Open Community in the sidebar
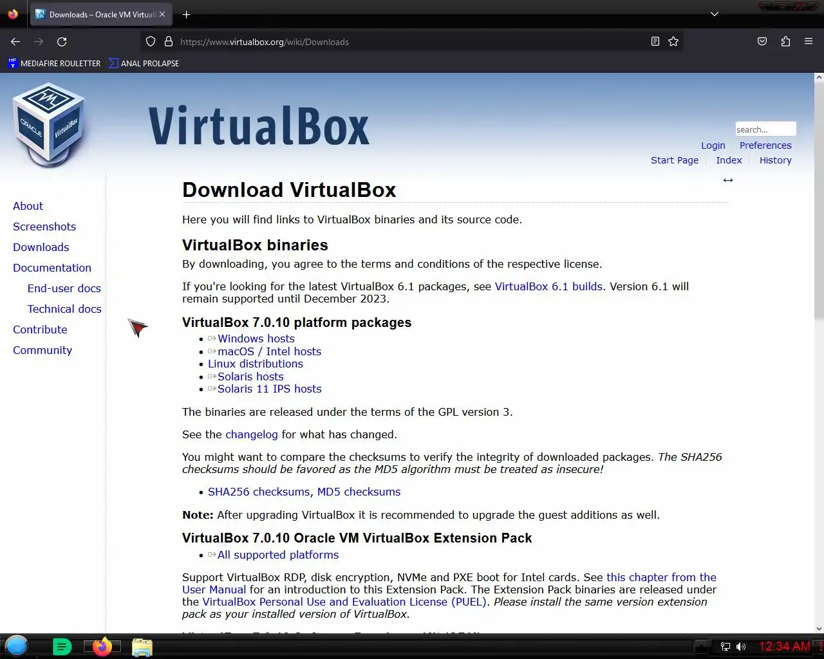 pos(42,350)
